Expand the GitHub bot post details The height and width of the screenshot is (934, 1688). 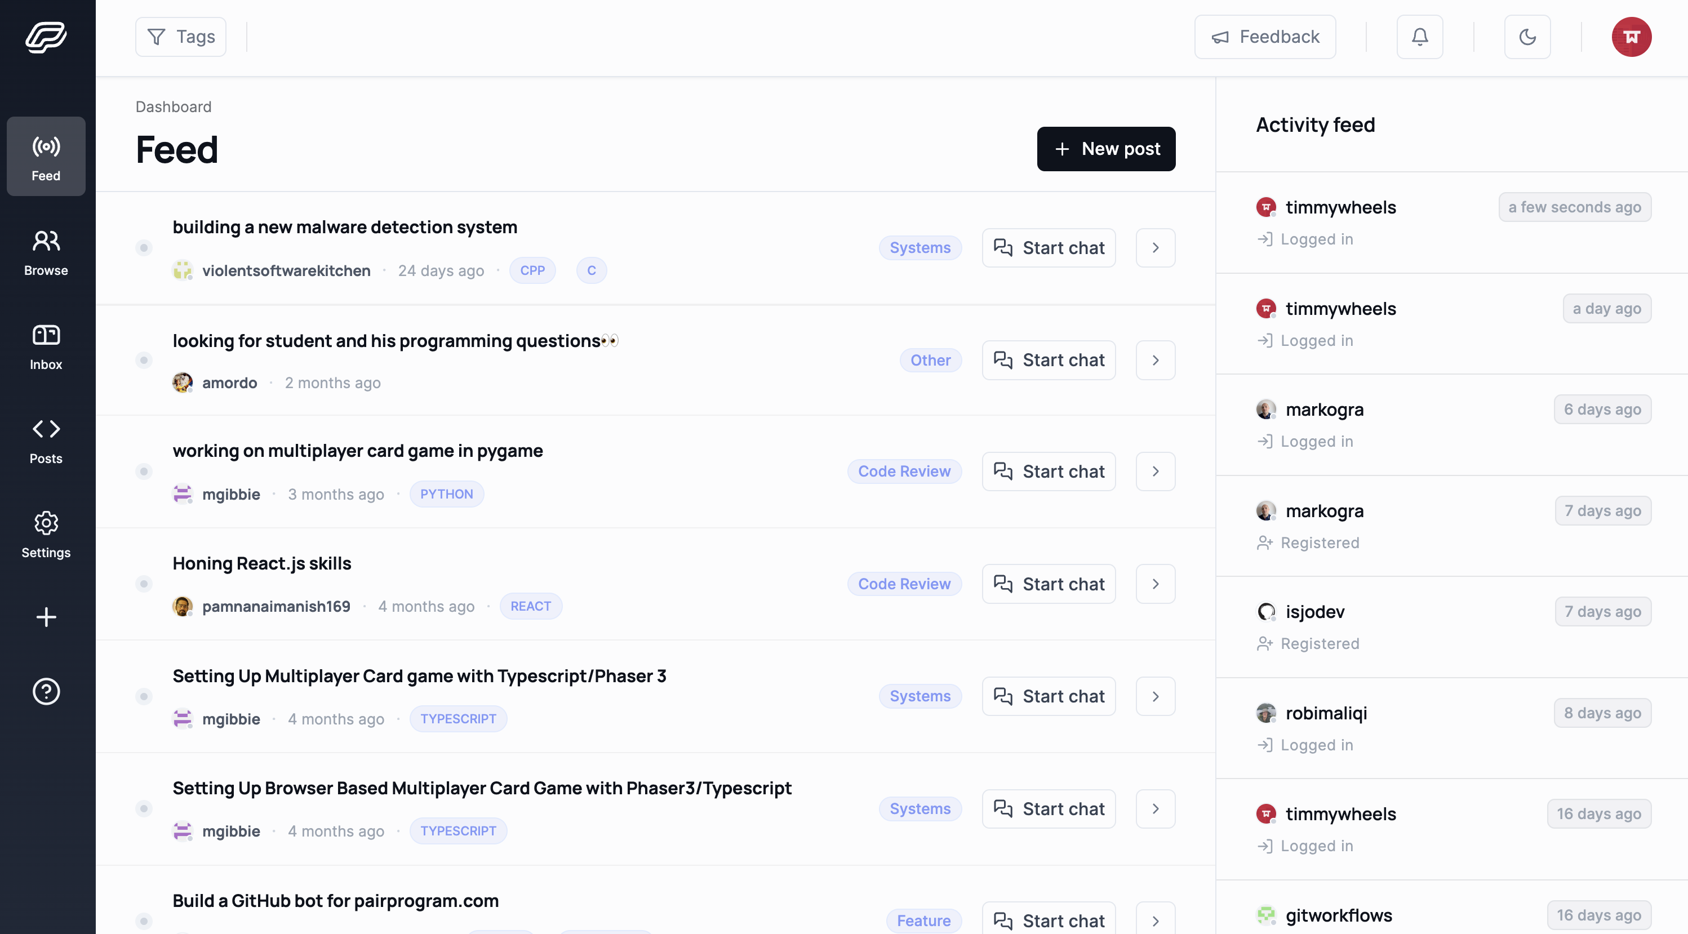coord(1155,920)
